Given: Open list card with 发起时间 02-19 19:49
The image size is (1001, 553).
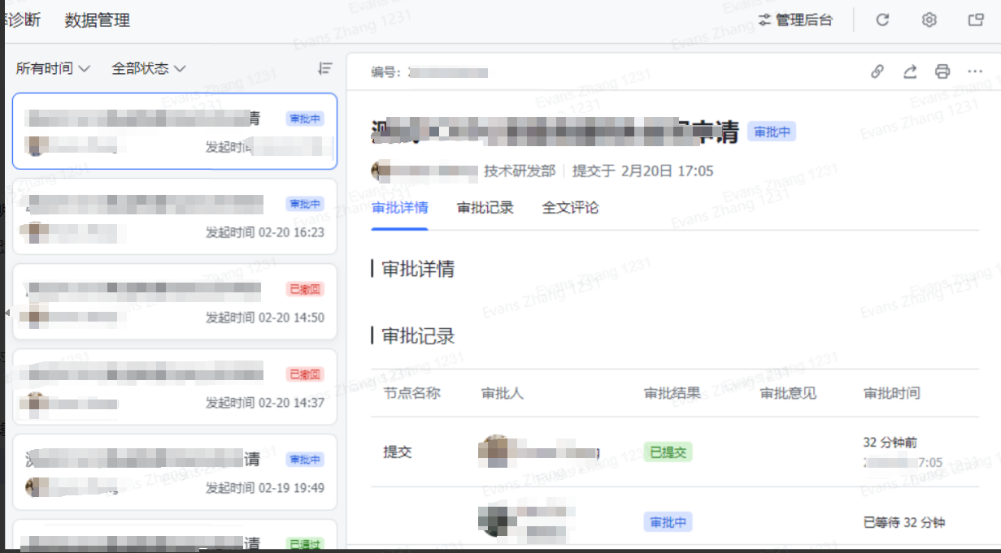Looking at the screenshot, I should pos(175,473).
